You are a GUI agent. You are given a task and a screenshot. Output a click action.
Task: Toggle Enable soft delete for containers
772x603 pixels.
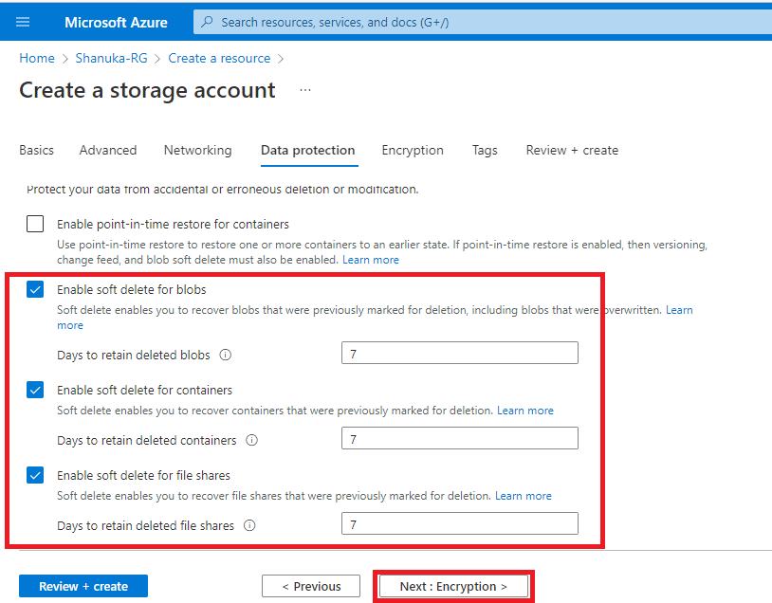[35, 390]
